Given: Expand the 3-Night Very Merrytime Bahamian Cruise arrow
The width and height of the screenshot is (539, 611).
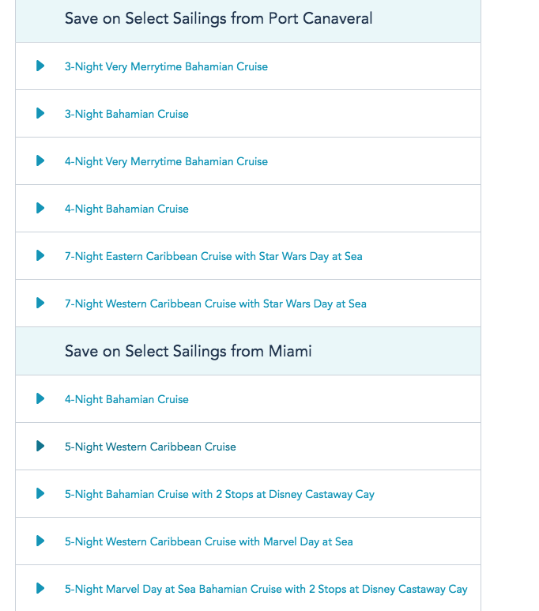Looking at the screenshot, I should 40,66.
